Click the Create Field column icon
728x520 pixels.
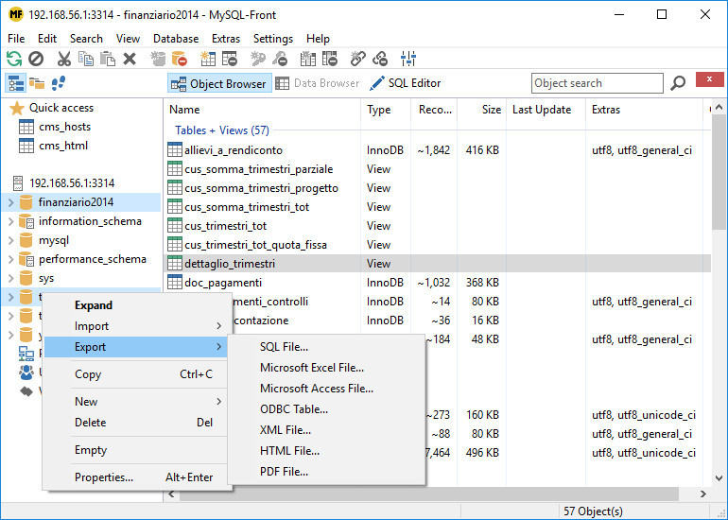point(308,59)
